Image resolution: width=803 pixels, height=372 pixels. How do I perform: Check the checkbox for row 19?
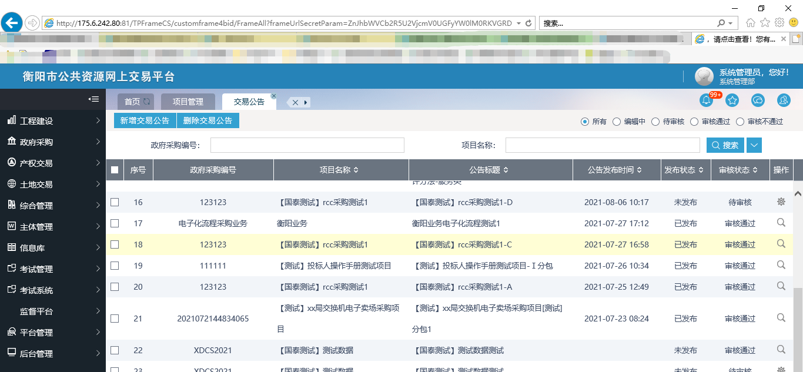(115, 266)
